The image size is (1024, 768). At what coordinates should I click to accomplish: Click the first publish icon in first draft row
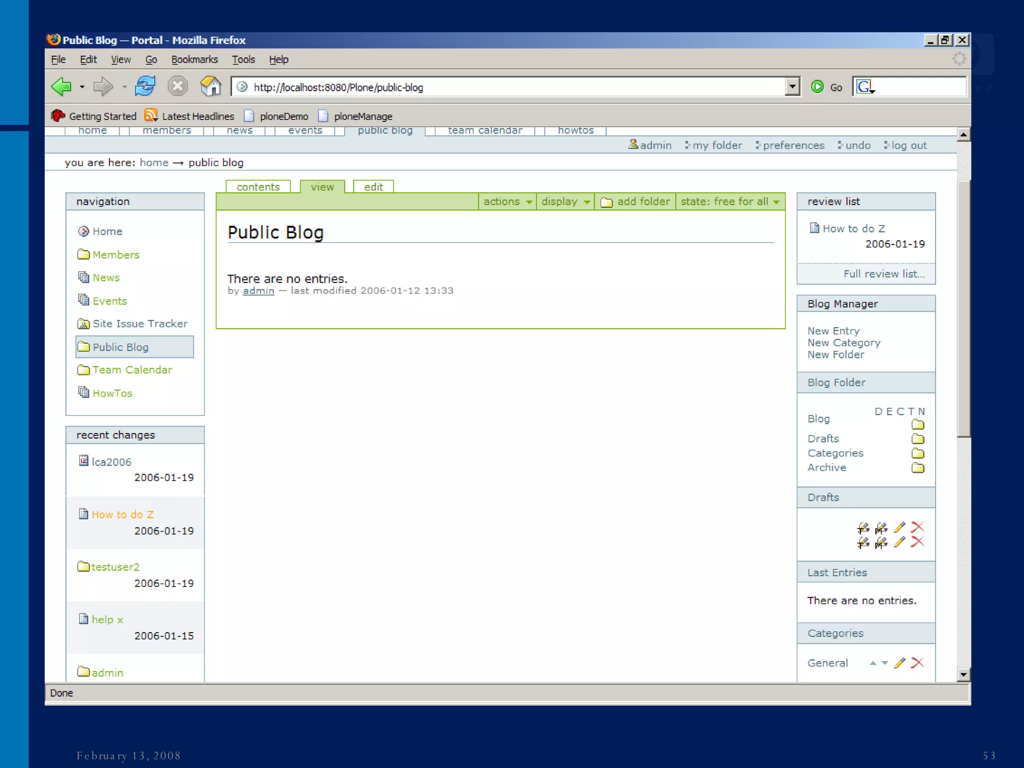(863, 528)
